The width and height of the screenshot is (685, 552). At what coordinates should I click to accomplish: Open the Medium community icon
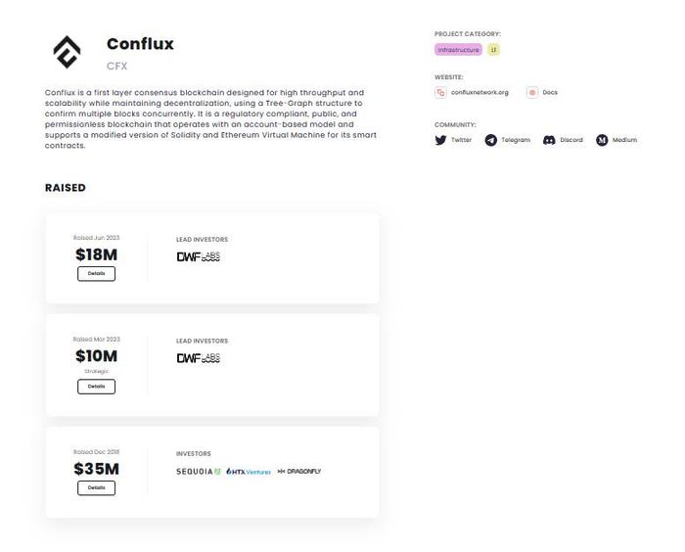pos(602,140)
